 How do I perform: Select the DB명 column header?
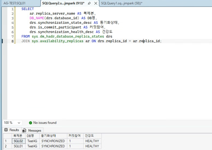click(32, 136)
